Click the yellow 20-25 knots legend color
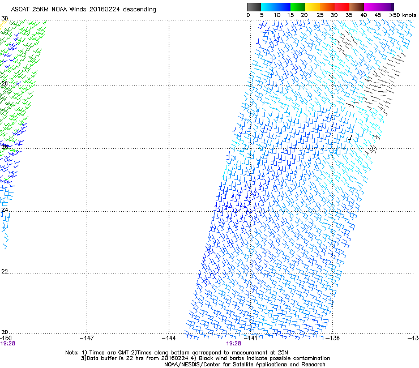The image size is (419, 368). (313, 7)
